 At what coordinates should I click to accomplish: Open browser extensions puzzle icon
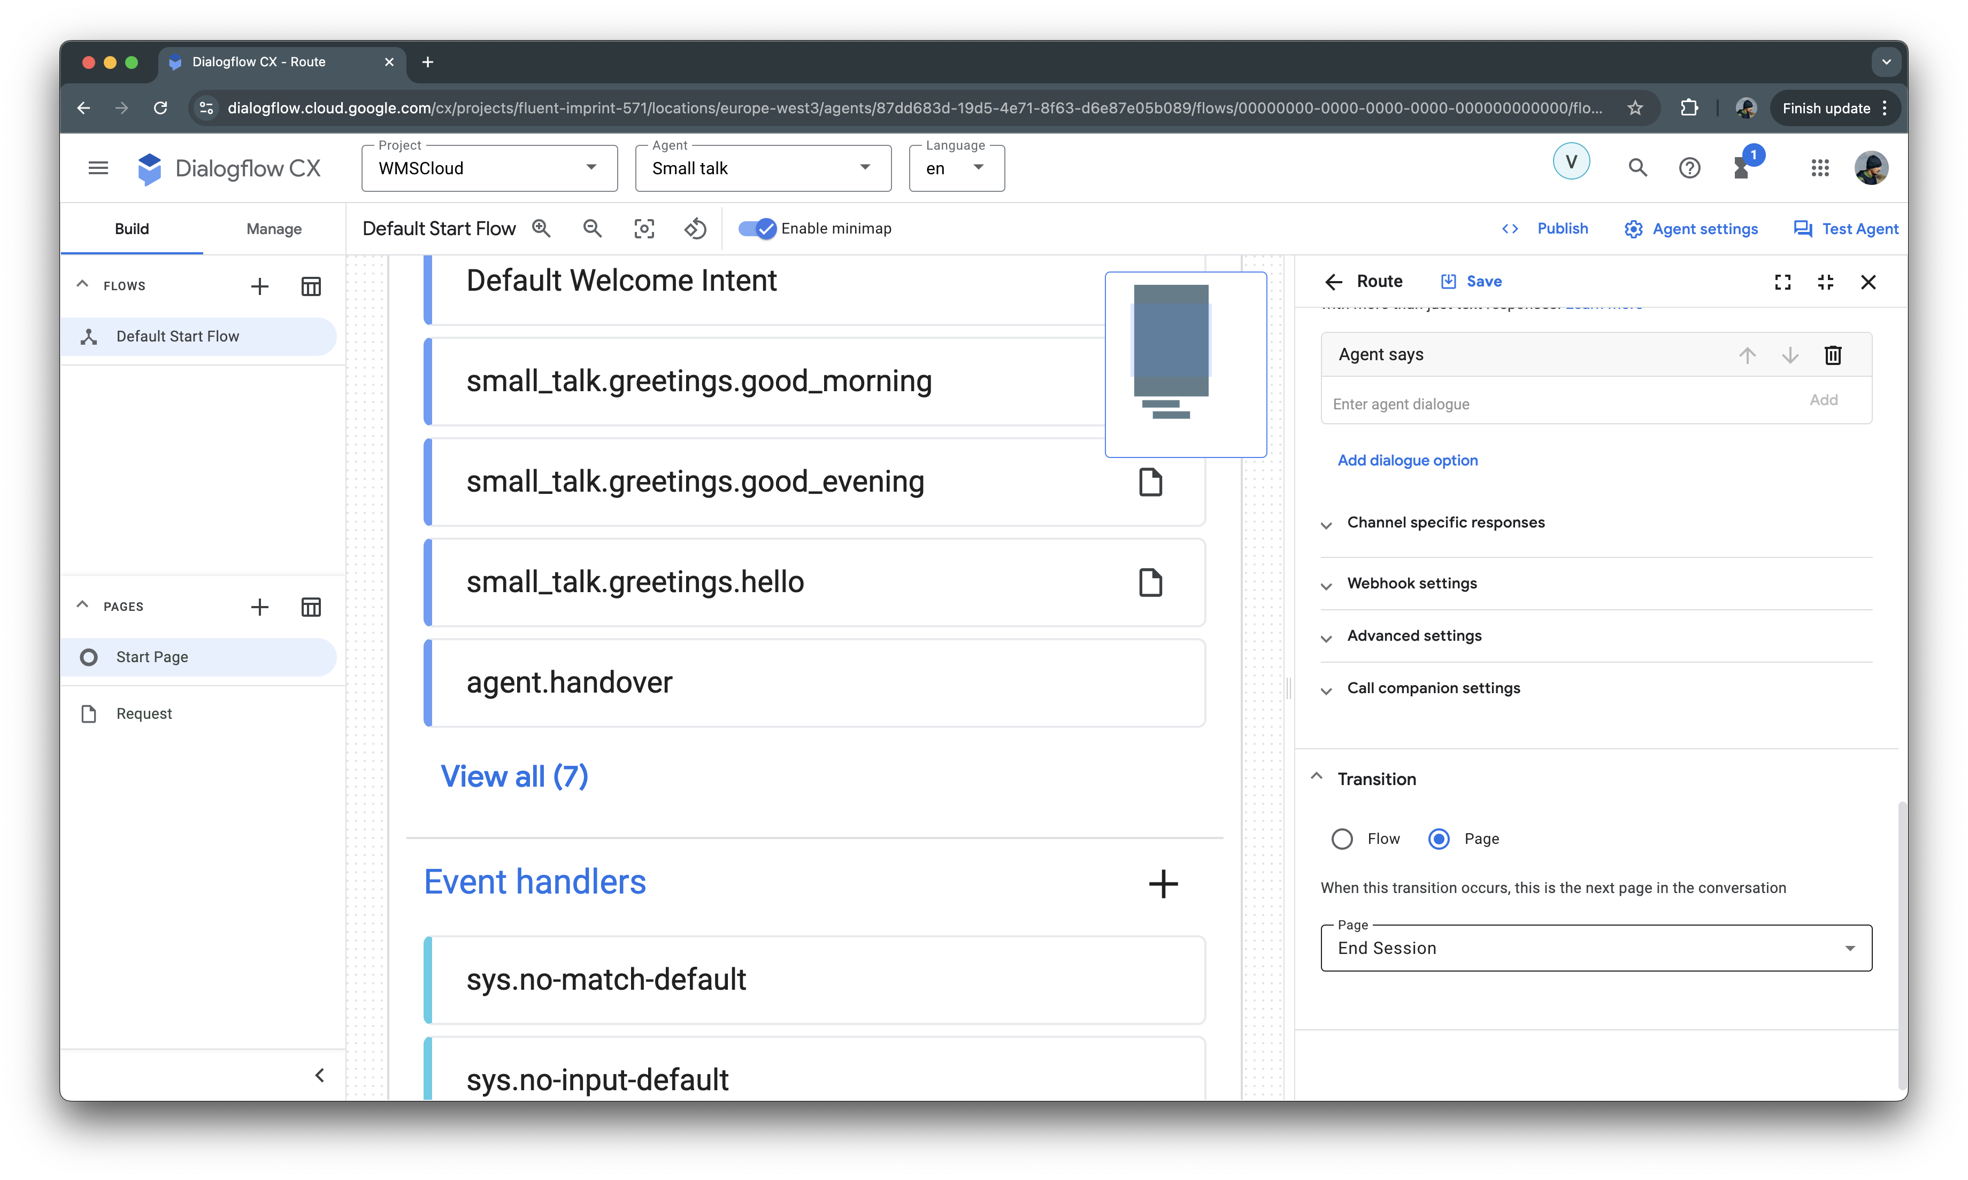(1689, 108)
